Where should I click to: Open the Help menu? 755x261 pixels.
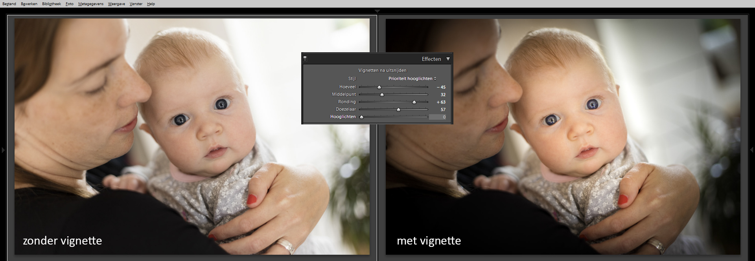tap(151, 4)
